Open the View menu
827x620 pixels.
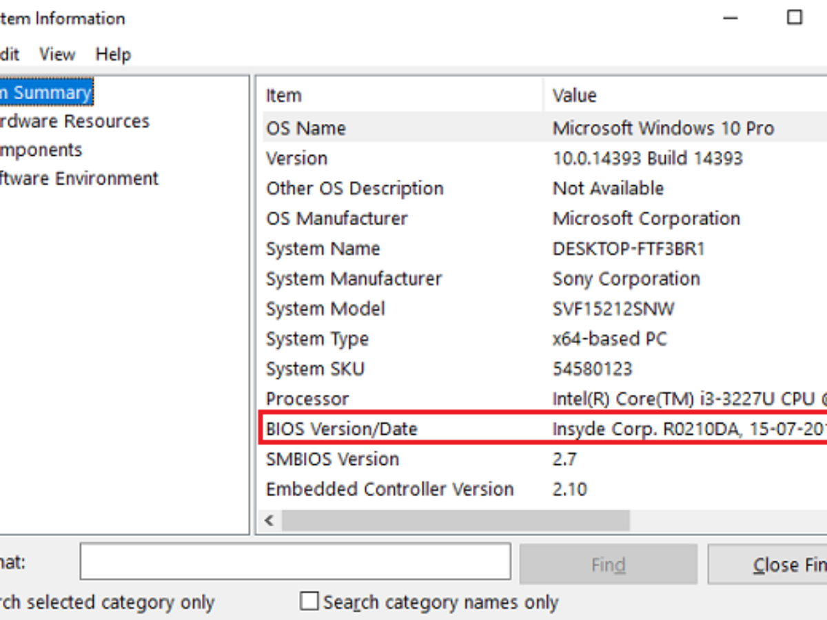pyautogui.click(x=57, y=54)
